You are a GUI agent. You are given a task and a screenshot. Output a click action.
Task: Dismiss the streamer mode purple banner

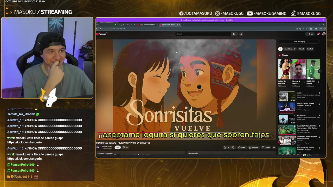pyautogui.click(x=324, y=20)
